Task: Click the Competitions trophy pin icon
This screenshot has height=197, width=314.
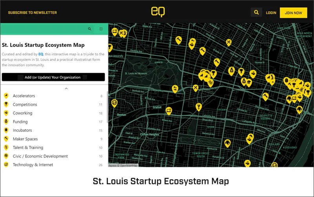Action: pyautogui.click(x=6, y=105)
